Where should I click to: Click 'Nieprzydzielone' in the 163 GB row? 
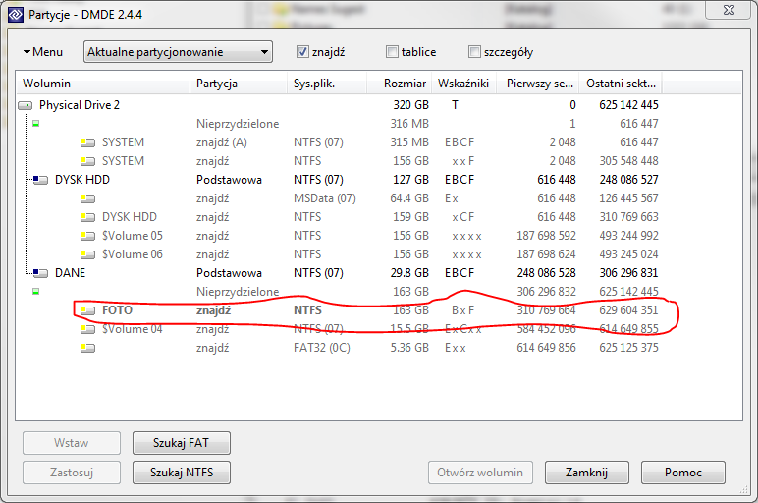pyautogui.click(x=238, y=292)
